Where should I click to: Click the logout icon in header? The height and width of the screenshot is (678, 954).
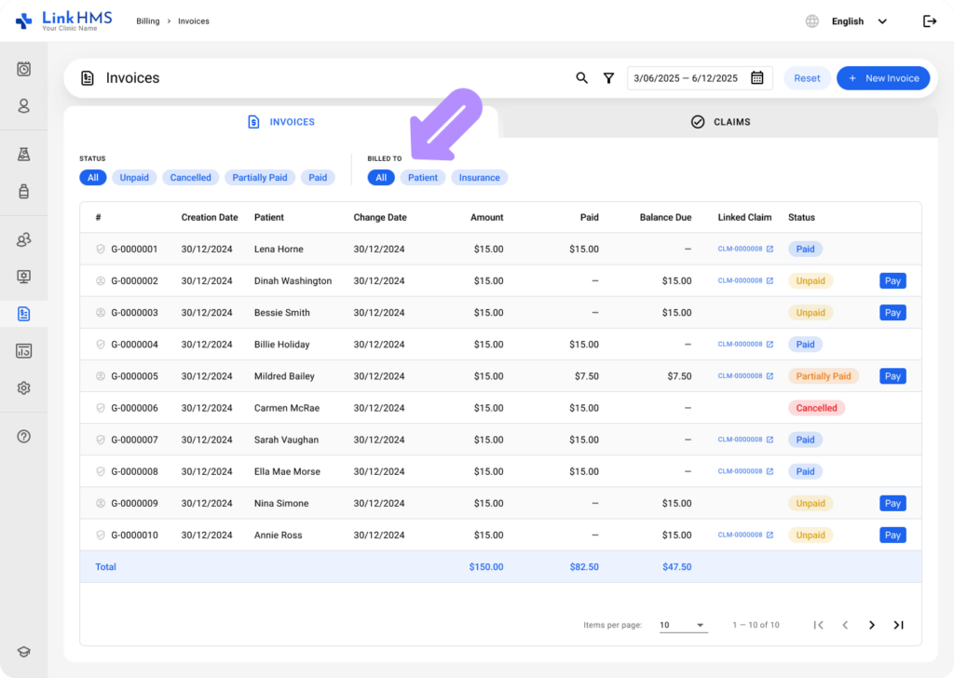click(x=930, y=21)
